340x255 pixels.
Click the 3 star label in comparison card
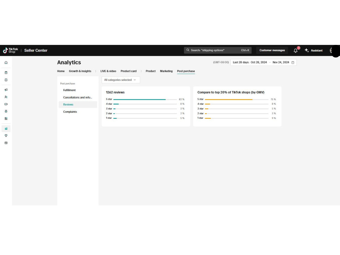click(200, 109)
